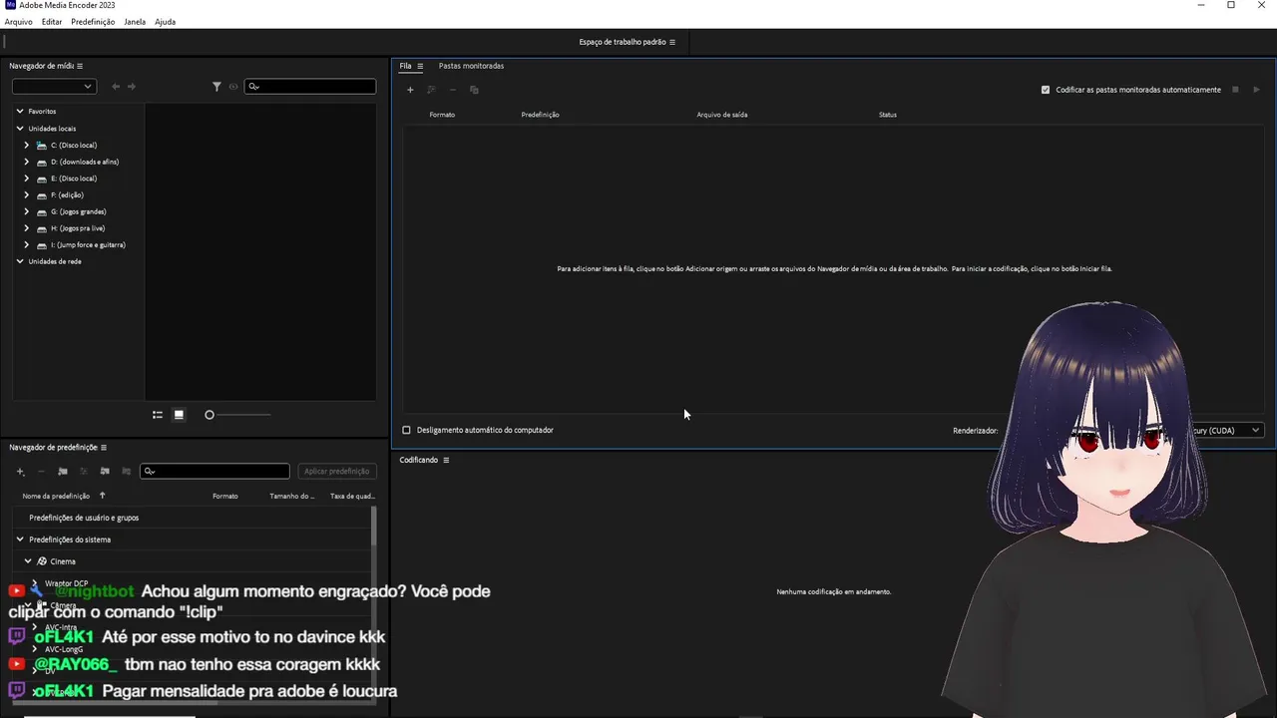
Task: Click the export presets icon
Action: 126,472
